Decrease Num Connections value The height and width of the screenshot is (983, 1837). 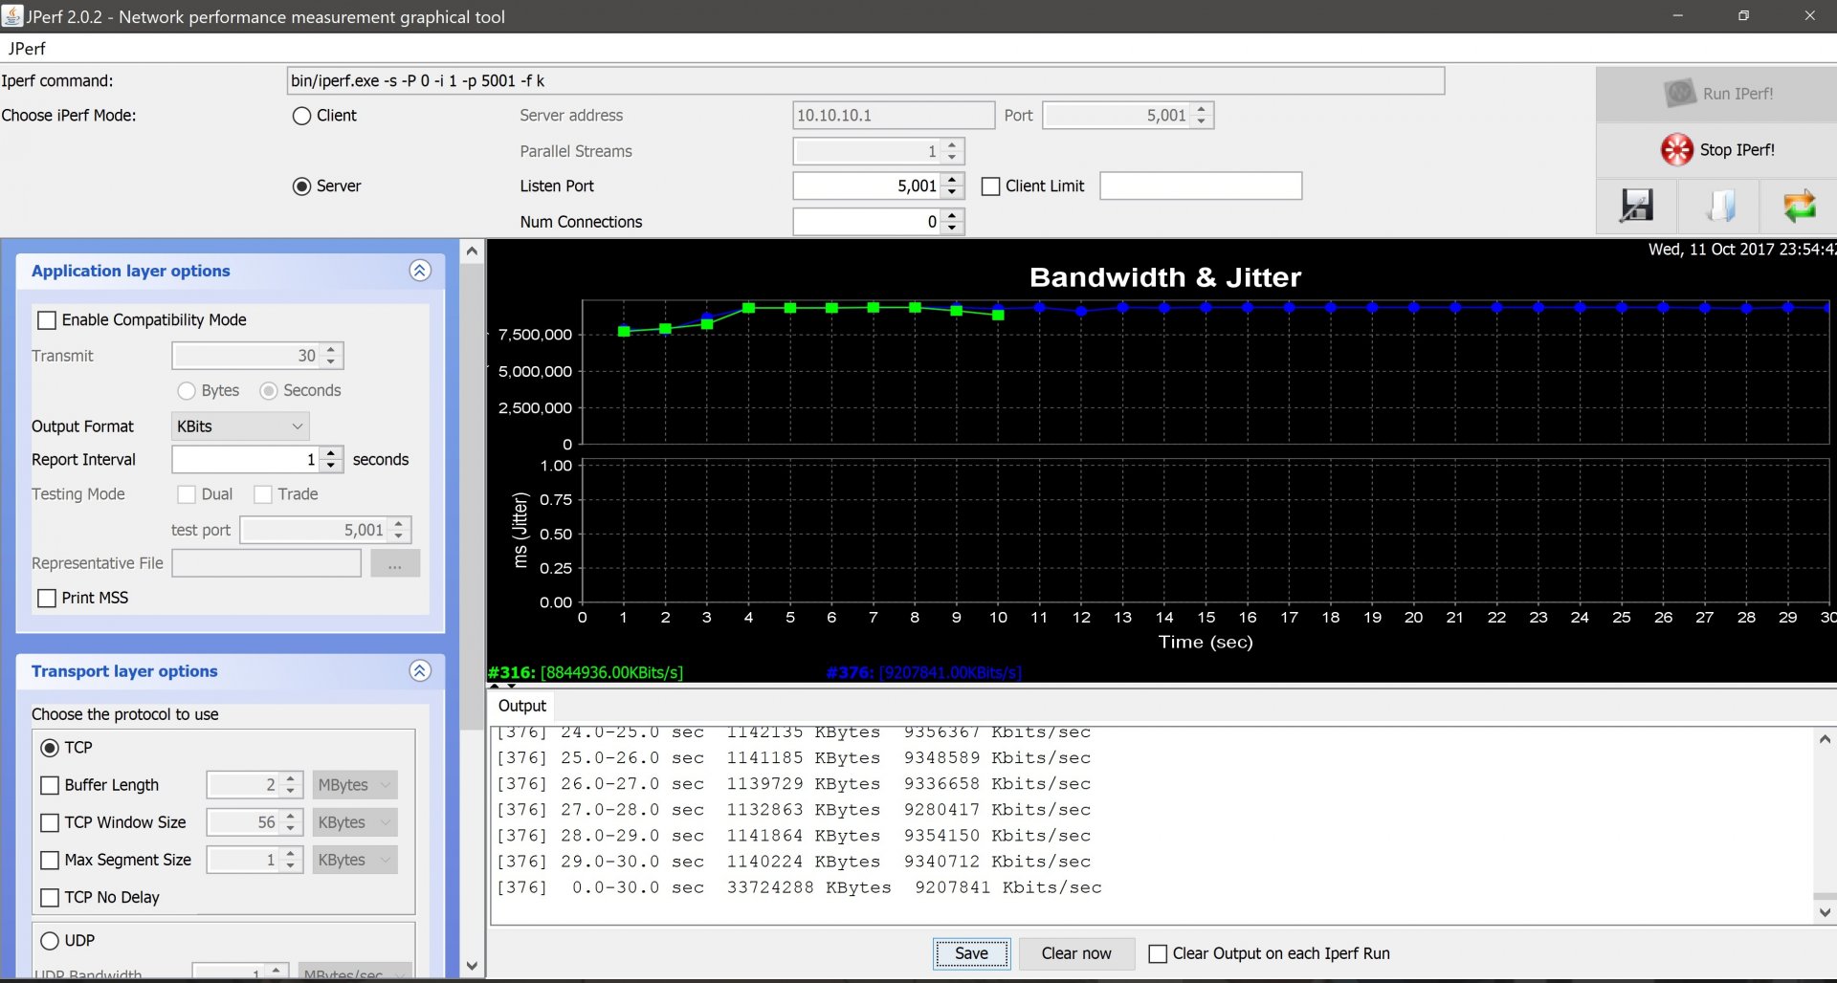(x=952, y=229)
